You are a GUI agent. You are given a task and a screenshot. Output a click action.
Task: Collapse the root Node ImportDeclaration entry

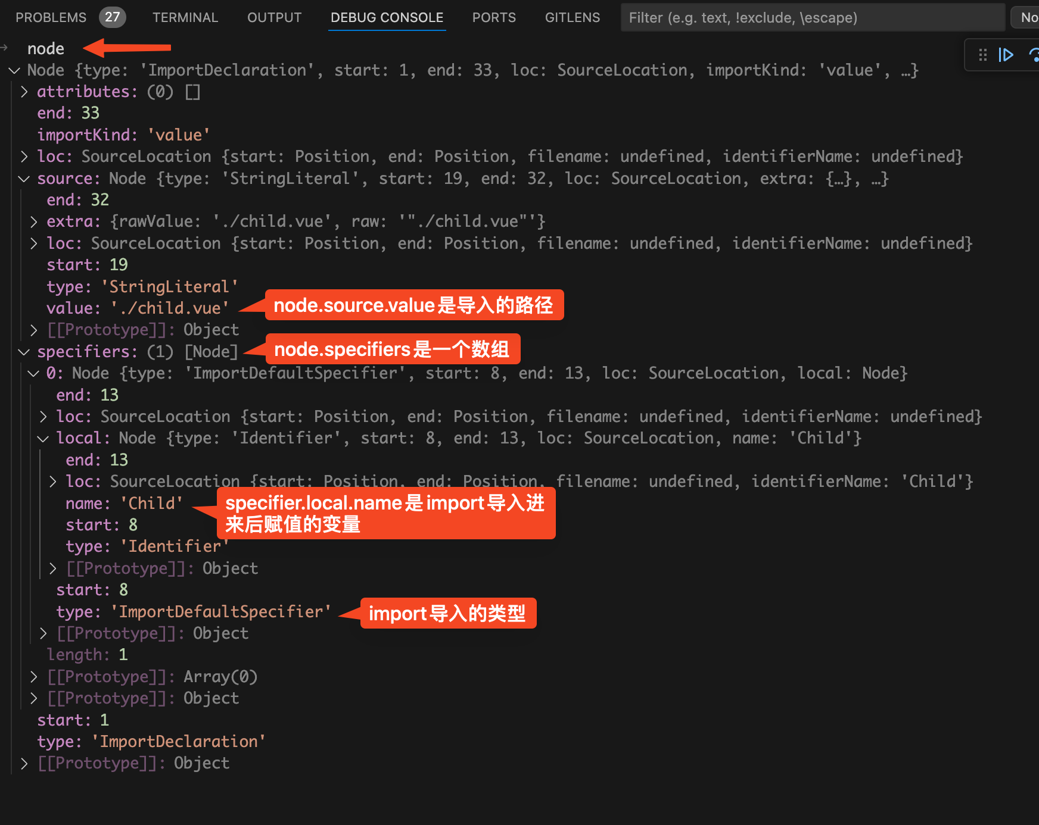point(14,70)
